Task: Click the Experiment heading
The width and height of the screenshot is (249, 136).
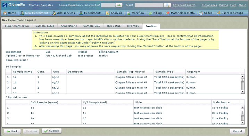Action: (x=13, y=52)
